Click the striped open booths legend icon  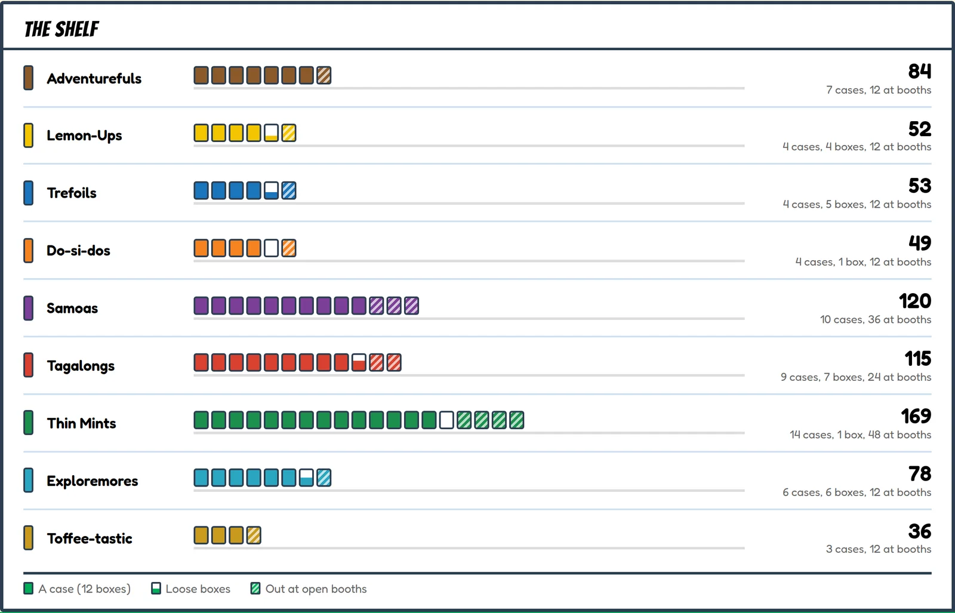click(255, 589)
